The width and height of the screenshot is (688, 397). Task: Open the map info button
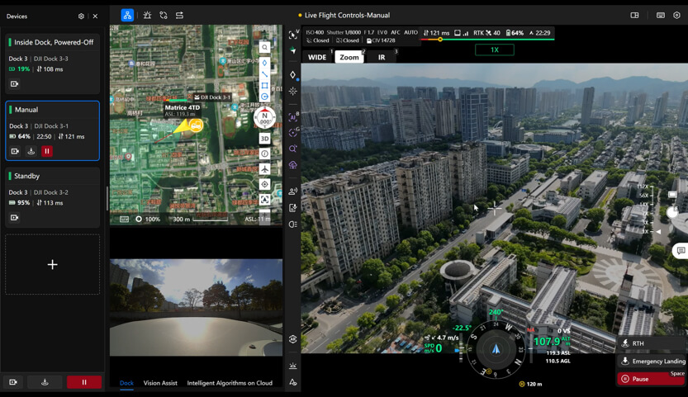click(264, 154)
